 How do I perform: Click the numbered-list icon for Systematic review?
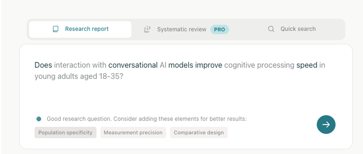click(148, 29)
